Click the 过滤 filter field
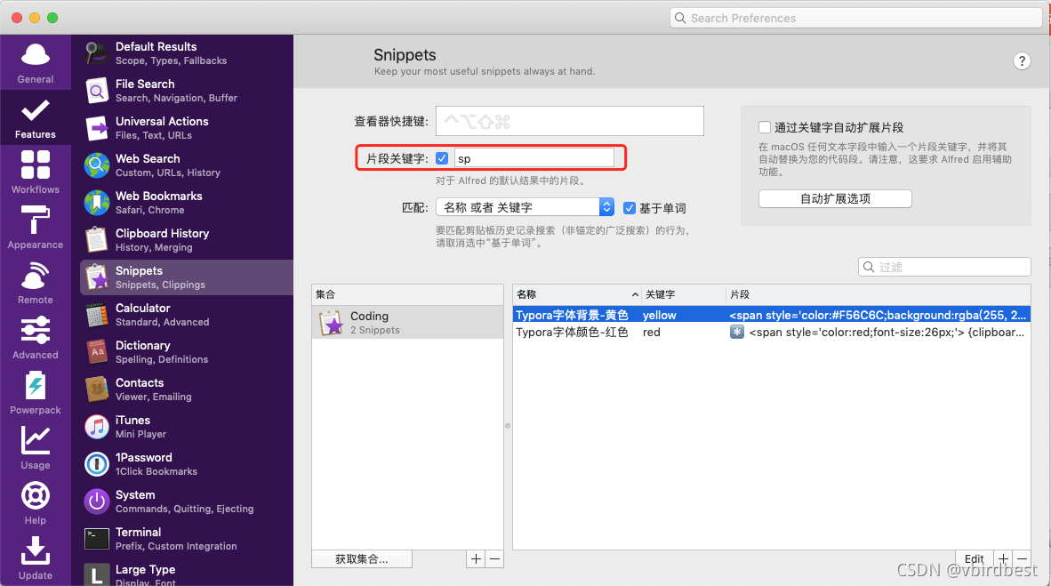The width and height of the screenshot is (1051, 586). 943,267
